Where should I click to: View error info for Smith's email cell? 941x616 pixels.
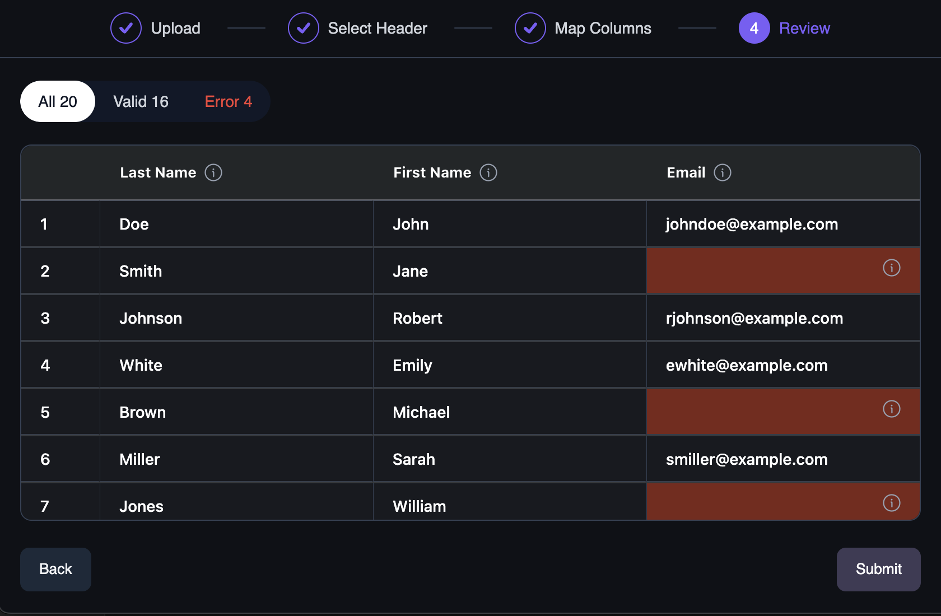click(x=892, y=268)
